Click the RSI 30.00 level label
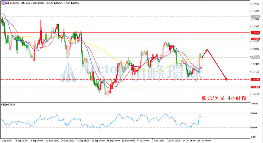263x143 pixels. (x=255, y=127)
